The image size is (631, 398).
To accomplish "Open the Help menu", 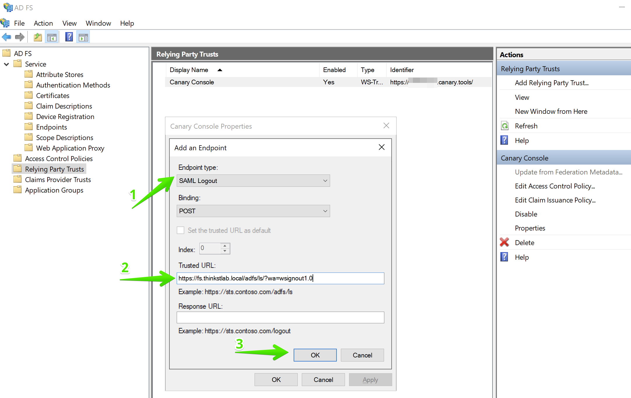I will tap(127, 23).
